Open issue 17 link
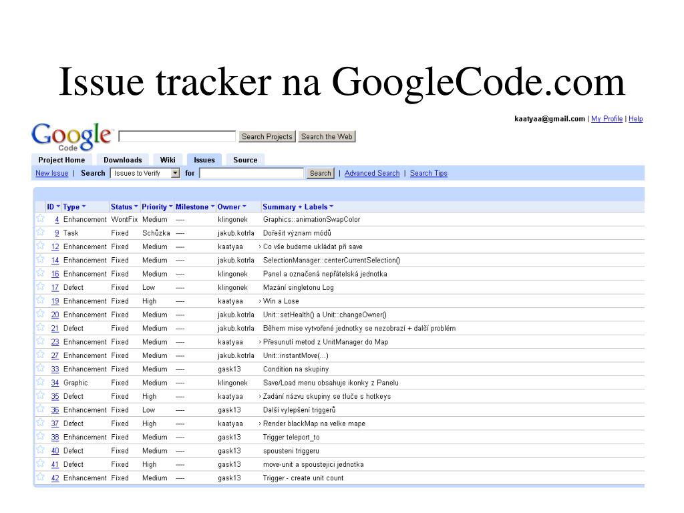 point(55,287)
